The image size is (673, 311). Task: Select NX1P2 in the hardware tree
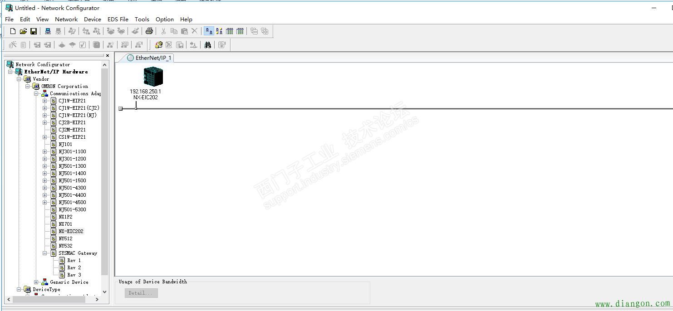click(65, 217)
